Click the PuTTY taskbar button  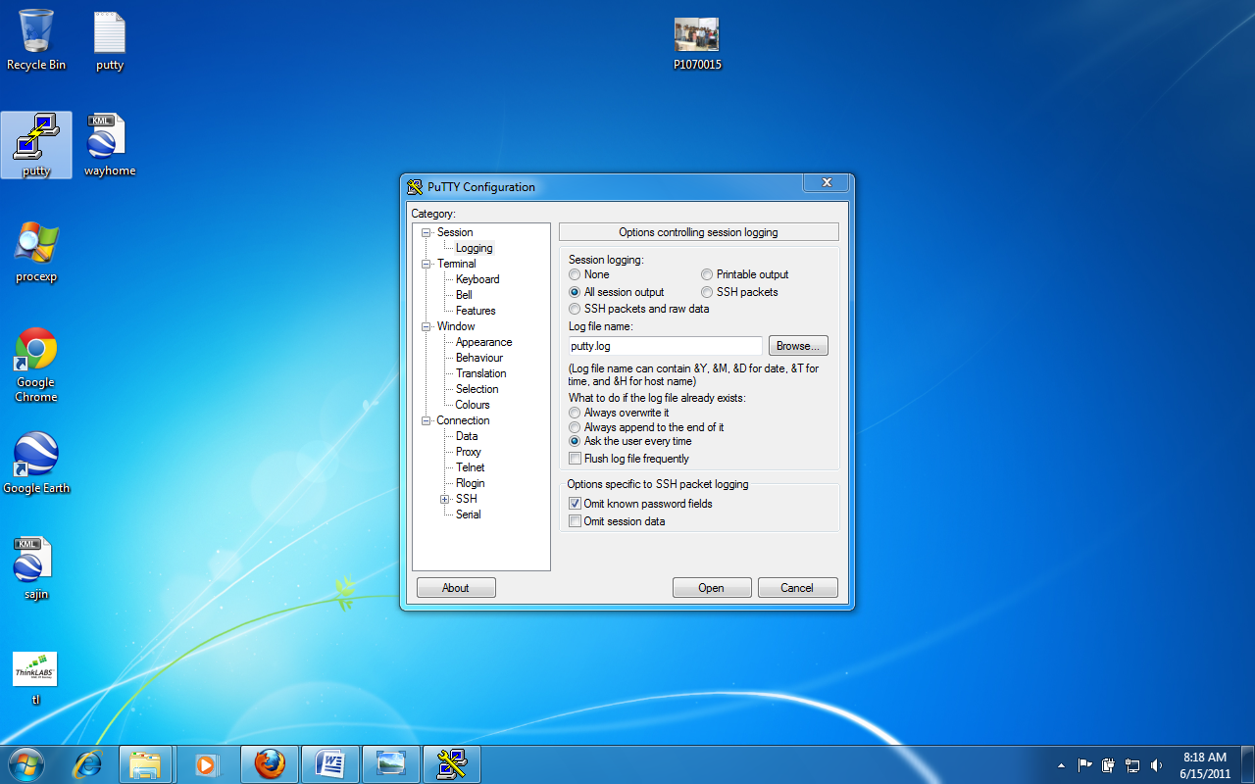[x=452, y=764]
